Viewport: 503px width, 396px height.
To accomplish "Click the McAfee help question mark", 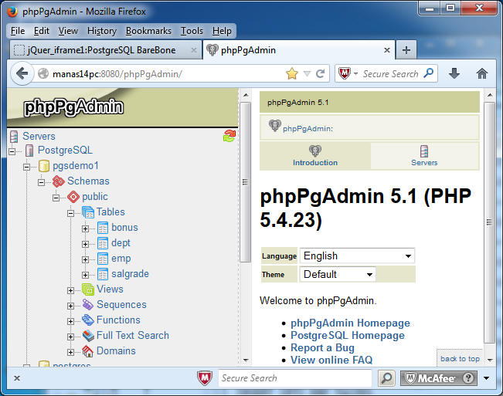I will (468, 378).
